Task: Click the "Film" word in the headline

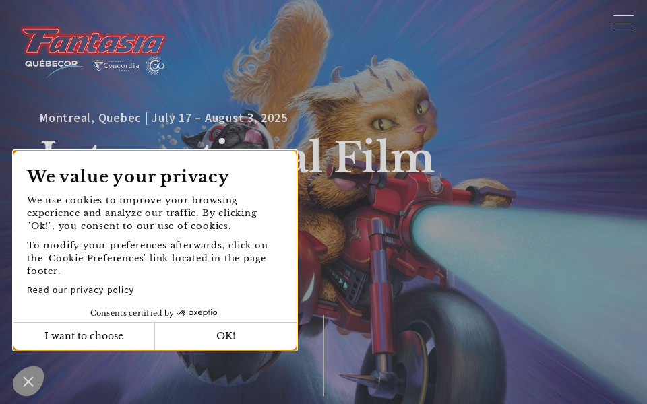Action: click(383, 158)
